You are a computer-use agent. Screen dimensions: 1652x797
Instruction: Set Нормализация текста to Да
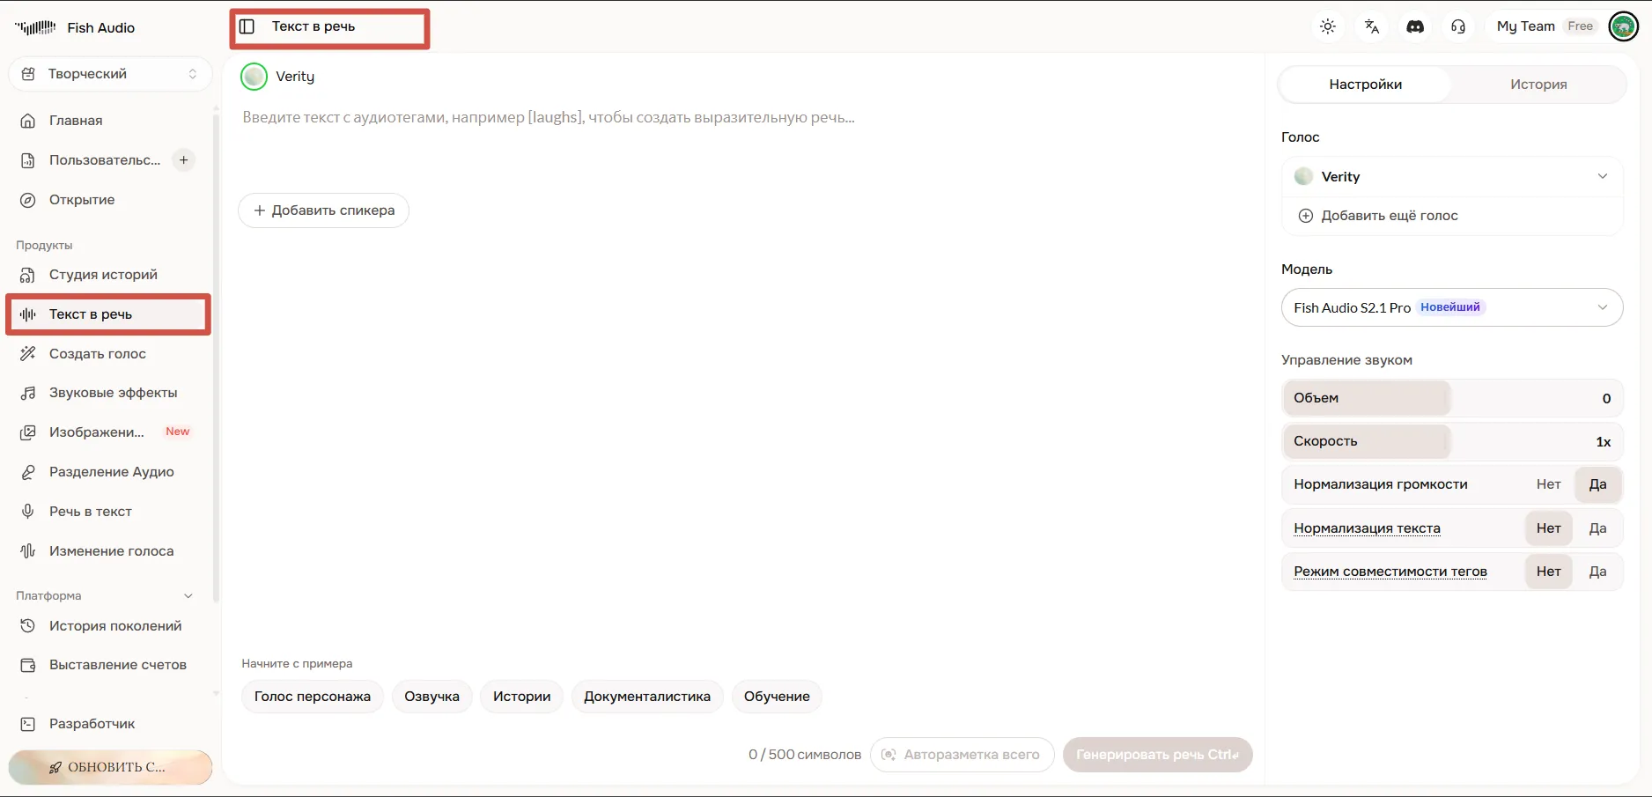1597,528
